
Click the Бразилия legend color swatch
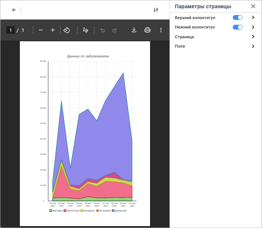point(113,211)
